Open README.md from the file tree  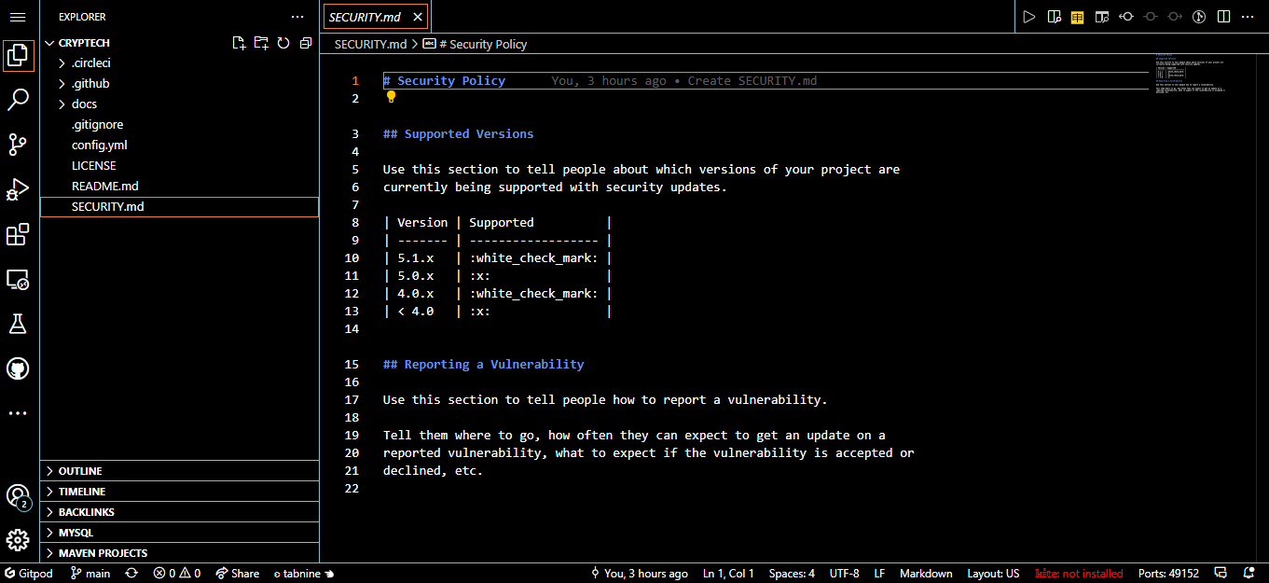point(179,187)
